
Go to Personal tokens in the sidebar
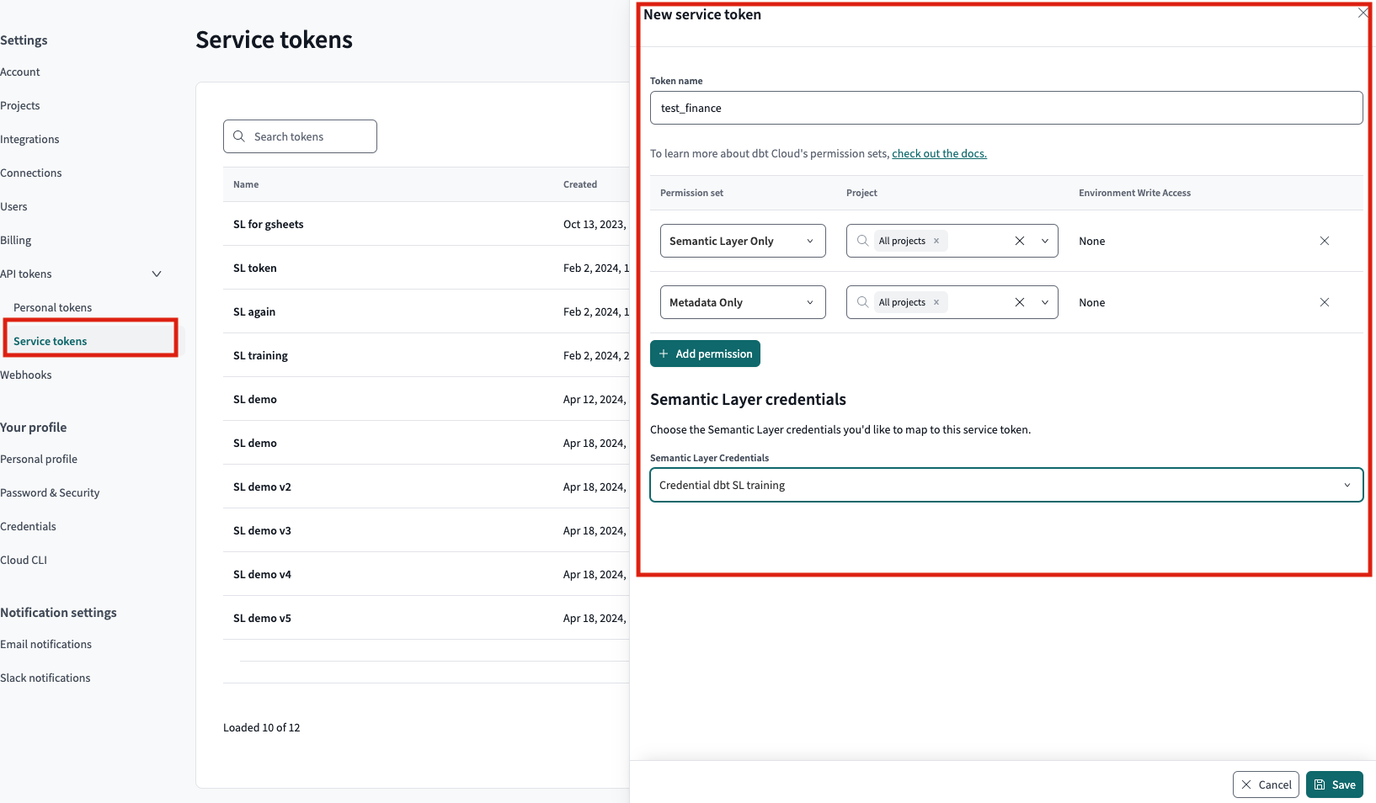coord(52,307)
